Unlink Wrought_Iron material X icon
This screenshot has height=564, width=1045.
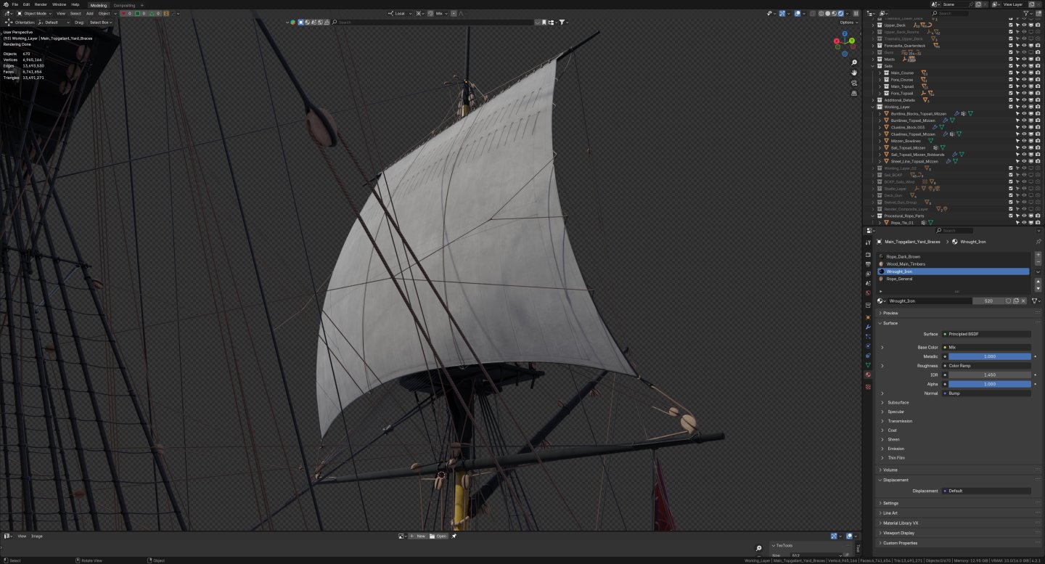pyautogui.click(x=1023, y=301)
